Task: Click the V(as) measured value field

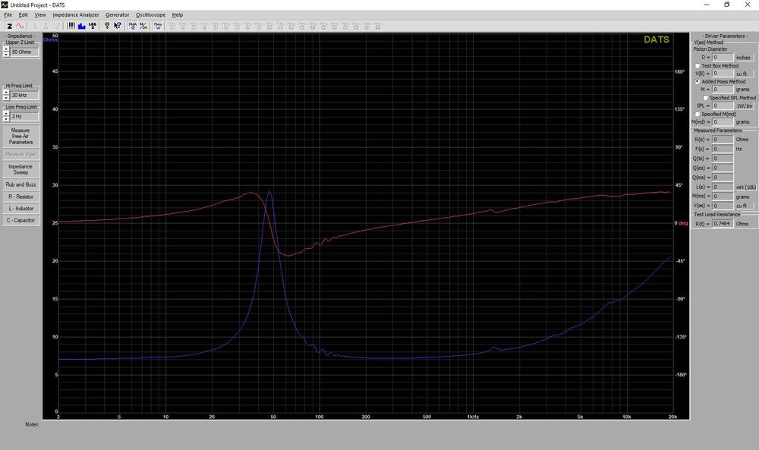Action: (723, 206)
